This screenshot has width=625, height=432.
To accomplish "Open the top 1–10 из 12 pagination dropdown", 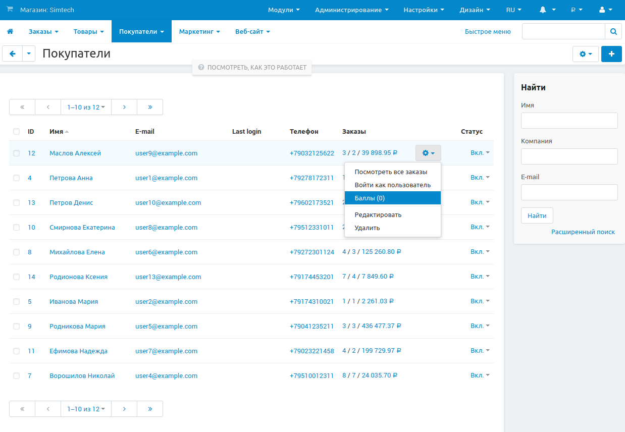I will (86, 107).
